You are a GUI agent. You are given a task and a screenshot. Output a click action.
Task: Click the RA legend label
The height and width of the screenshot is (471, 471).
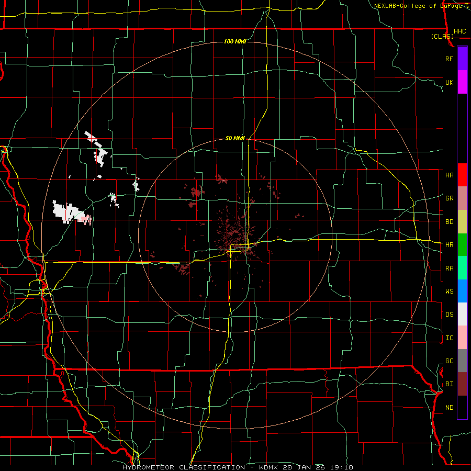(450, 268)
